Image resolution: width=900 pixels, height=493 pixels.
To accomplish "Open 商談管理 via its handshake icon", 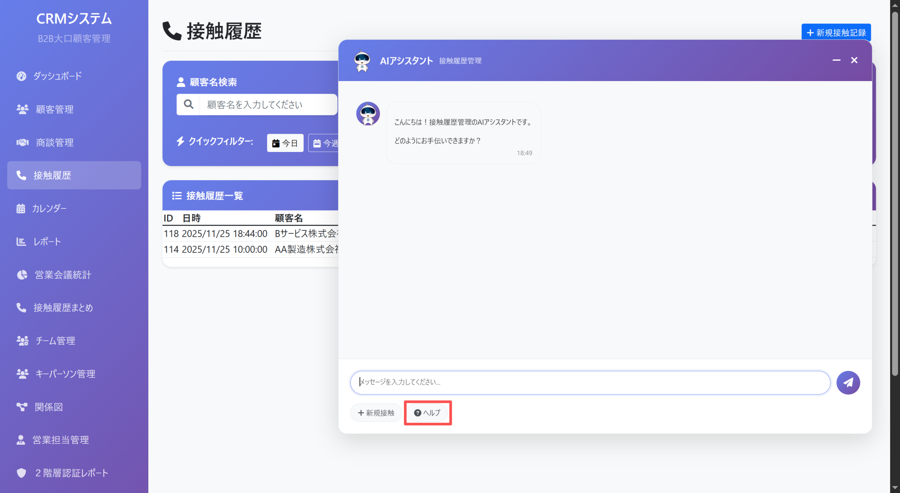I will 22,142.
